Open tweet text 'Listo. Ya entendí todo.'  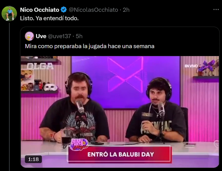point(49,18)
